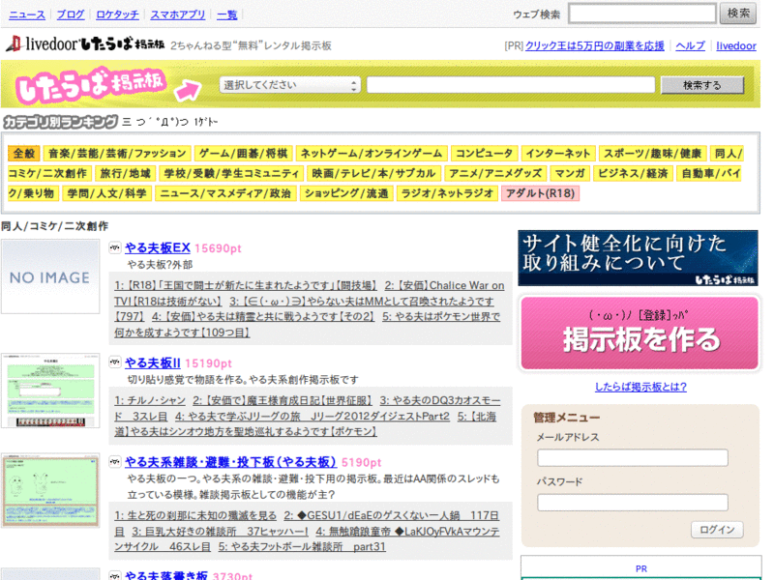Viewport: 774px width, 580px height.
Task: Click the メールアドレス input field
Action: click(633, 457)
